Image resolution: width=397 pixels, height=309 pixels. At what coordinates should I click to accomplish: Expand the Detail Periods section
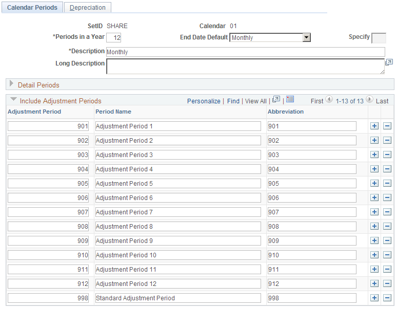(11, 83)
